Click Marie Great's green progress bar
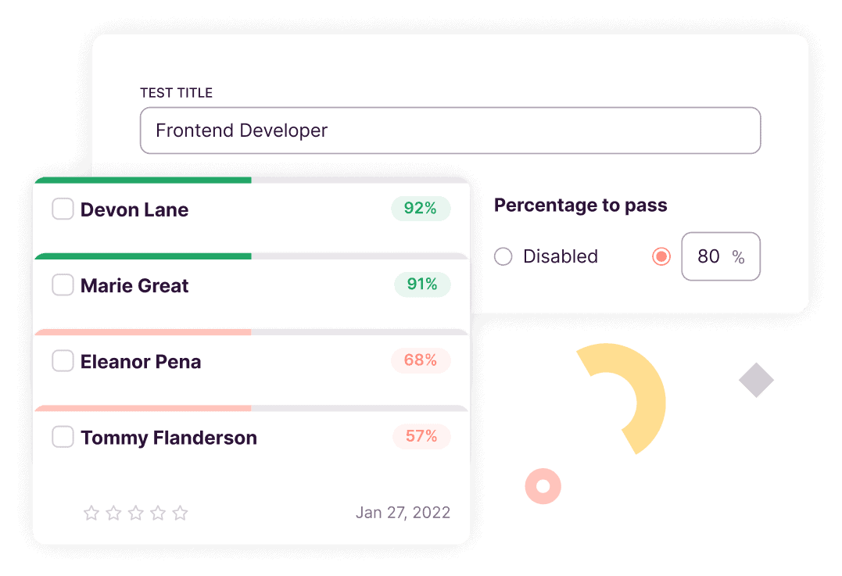 coord(145,256)
